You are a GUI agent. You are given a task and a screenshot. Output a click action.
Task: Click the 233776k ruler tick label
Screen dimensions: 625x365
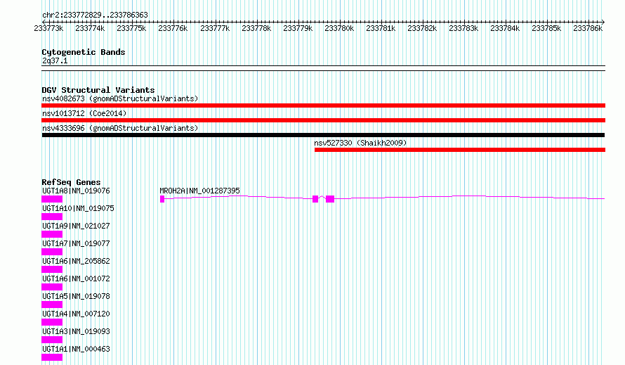pos(173,28)
